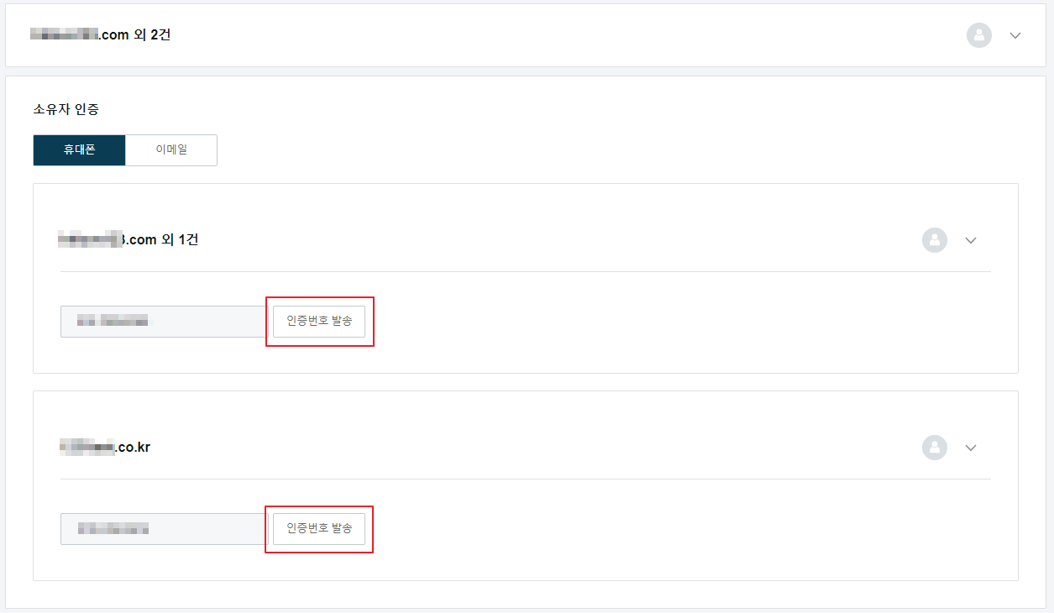Click the 소유자 인증 heading
The width and height of the screenshot is (1054, 613).
tap(66, 109)
